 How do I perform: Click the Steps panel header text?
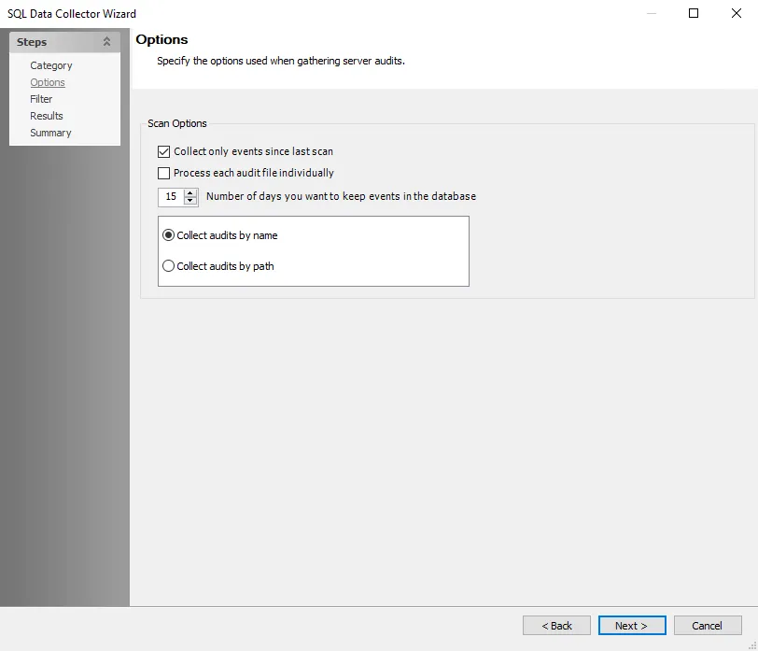click(32, 42)
